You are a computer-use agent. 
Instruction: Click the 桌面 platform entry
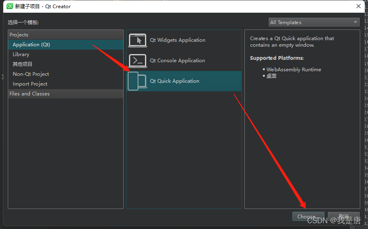tap(271, 76)
